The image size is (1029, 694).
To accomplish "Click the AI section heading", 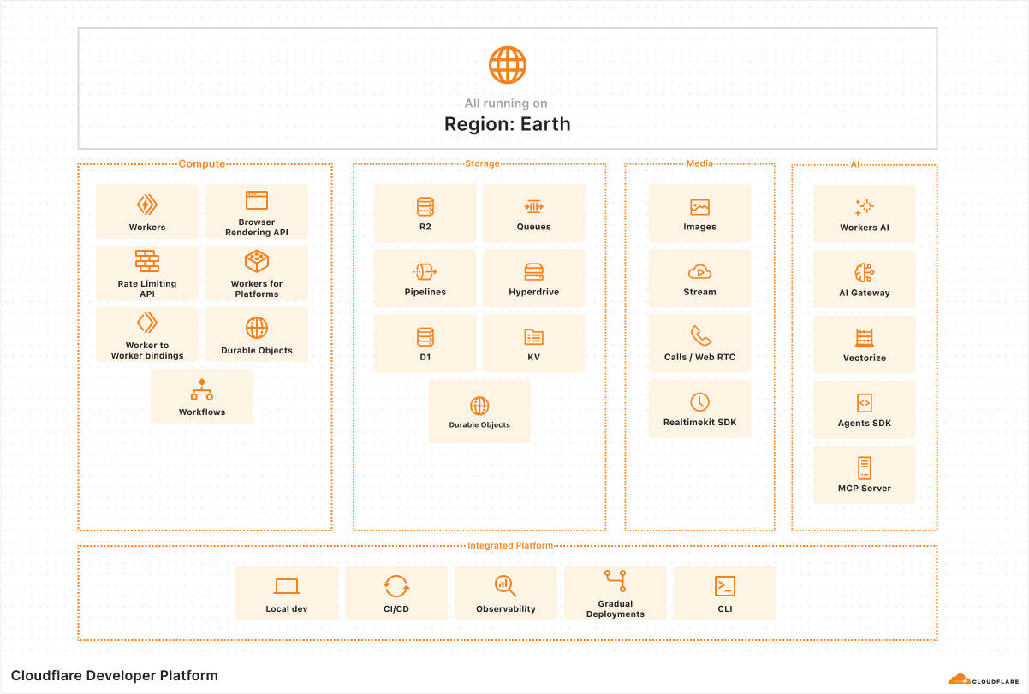I will 854,164.
